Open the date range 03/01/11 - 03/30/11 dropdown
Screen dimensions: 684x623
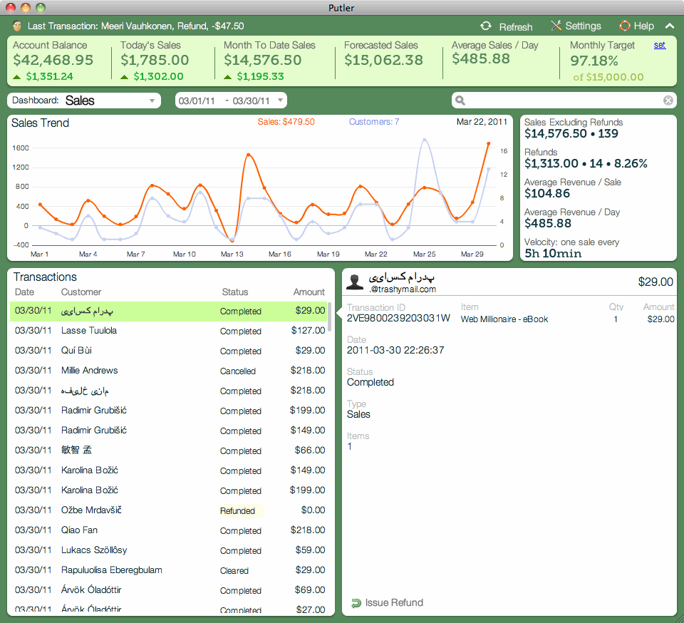231,101
